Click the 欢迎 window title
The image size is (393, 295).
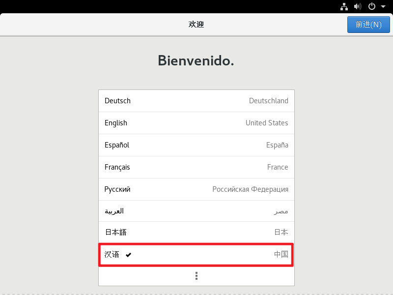[196, 24]
